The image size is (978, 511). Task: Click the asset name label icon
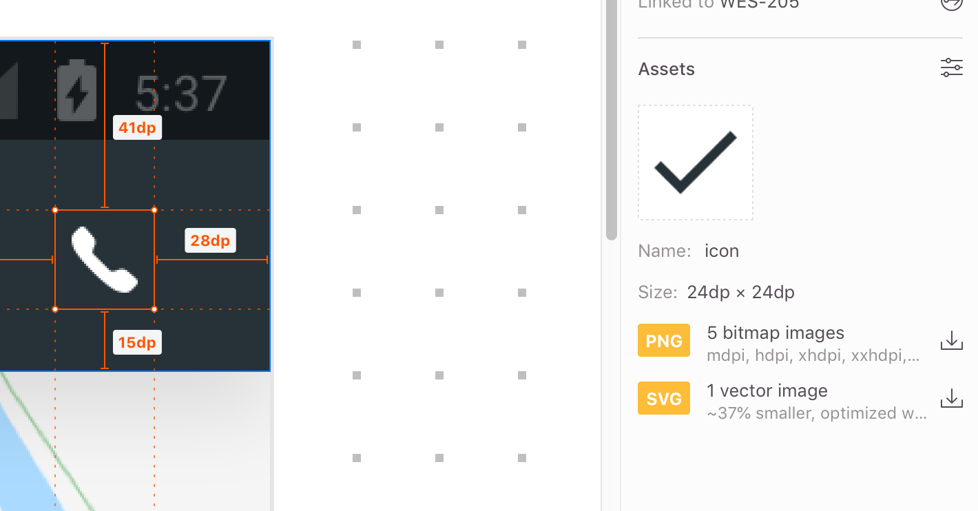pos(721,251)
